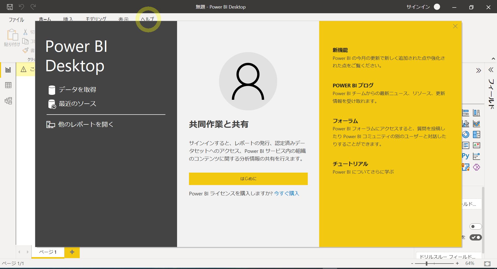Click the 64% zoom percentage

pos(470,263)
